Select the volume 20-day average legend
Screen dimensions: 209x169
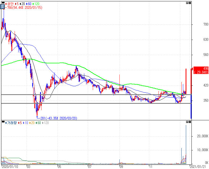pyautogui.click(x=32, y=123)
